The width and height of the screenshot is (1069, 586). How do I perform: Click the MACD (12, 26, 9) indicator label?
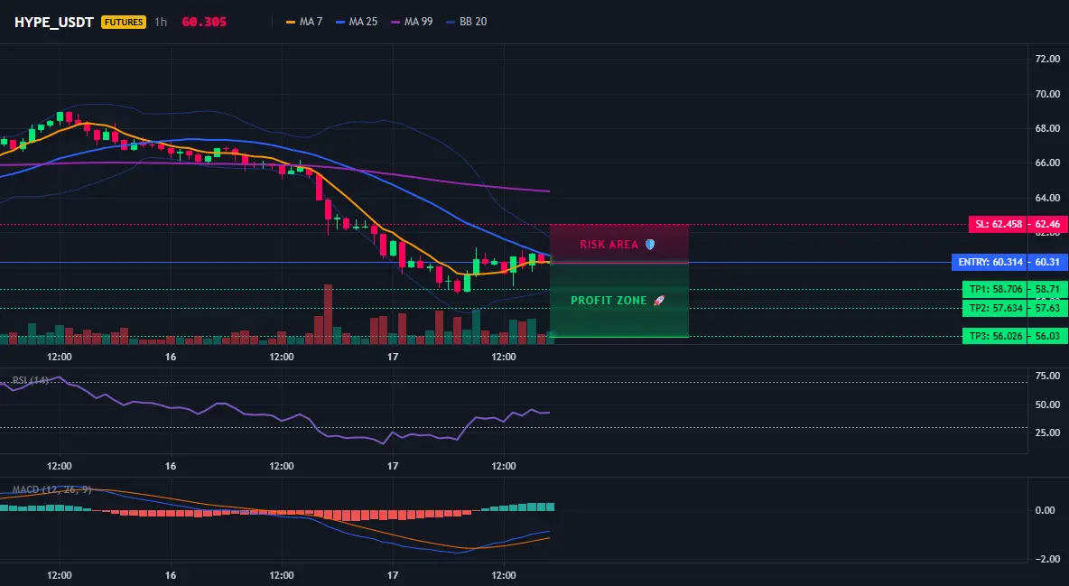click(51, 489)
